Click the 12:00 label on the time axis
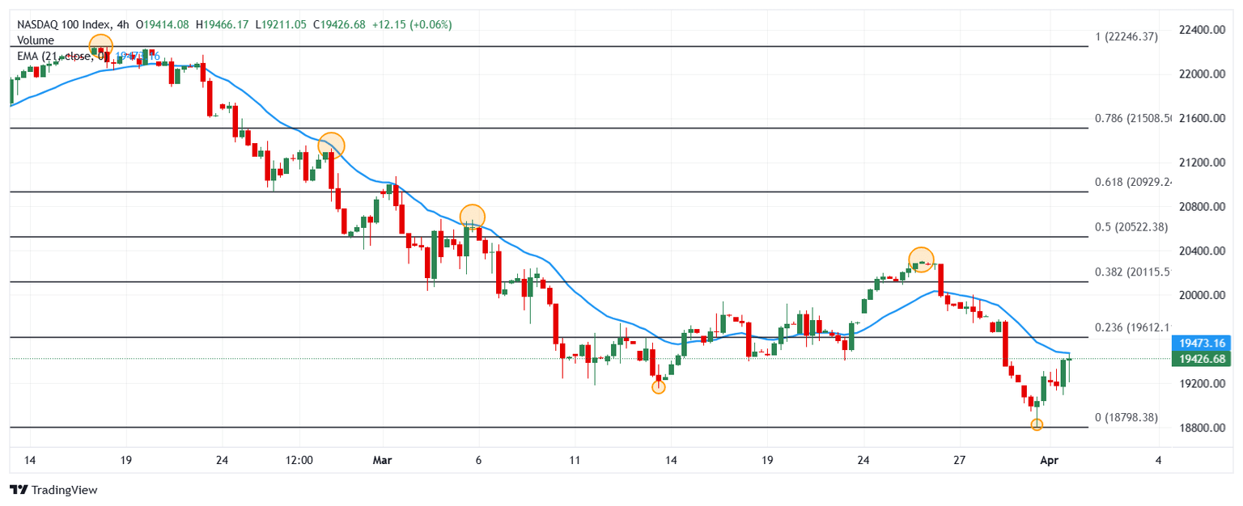This screenshot has width=1243, height=506. click(x=299, y=461)
